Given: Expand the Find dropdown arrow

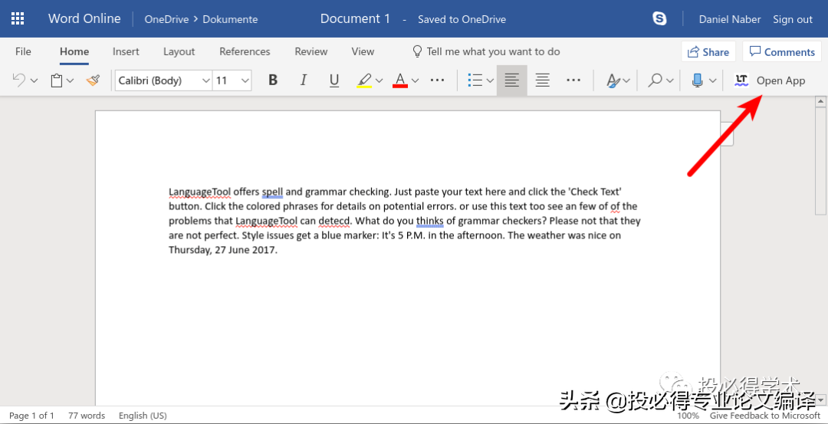Looking at the screenshot, I should point(669,81).
